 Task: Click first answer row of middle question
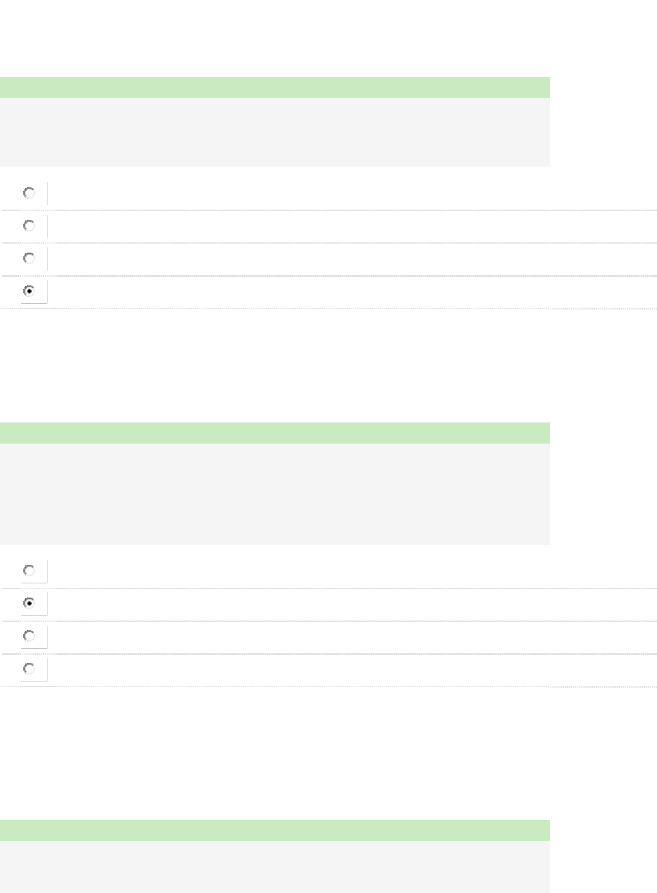(x=346, y=571)
